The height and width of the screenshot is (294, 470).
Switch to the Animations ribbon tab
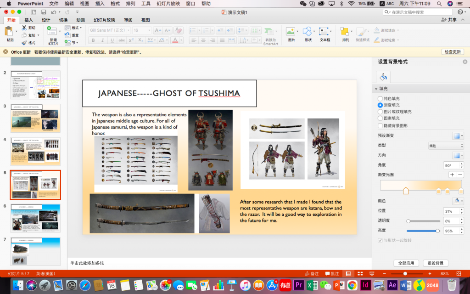[x=80, y=20]
